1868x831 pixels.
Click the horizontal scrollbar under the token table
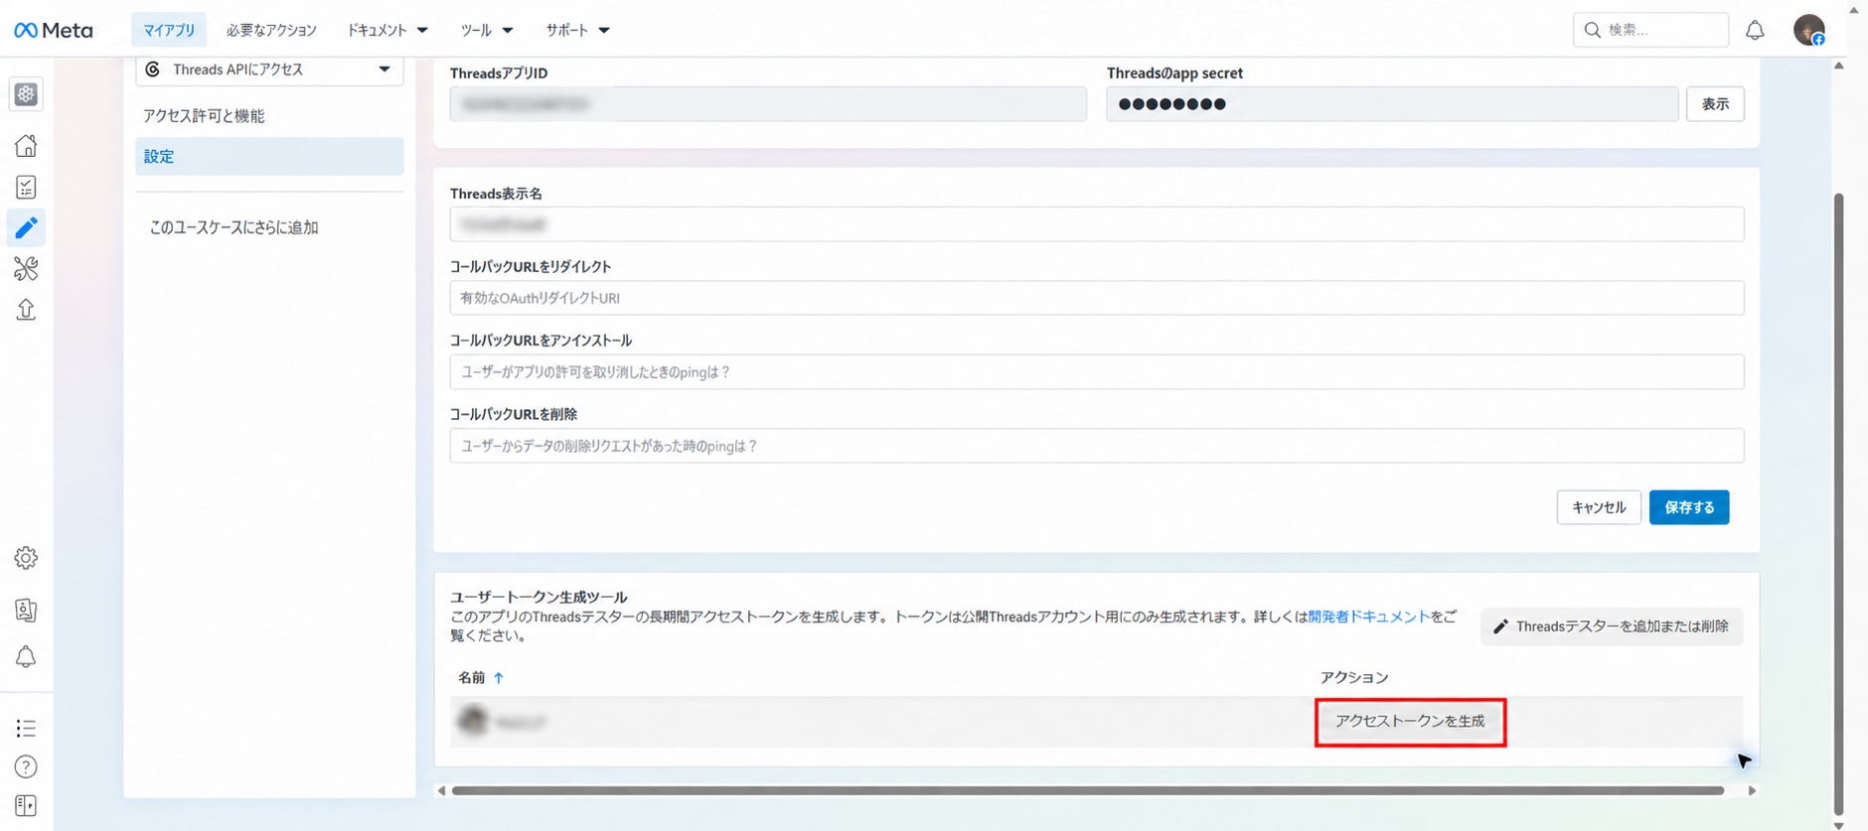1087,790
